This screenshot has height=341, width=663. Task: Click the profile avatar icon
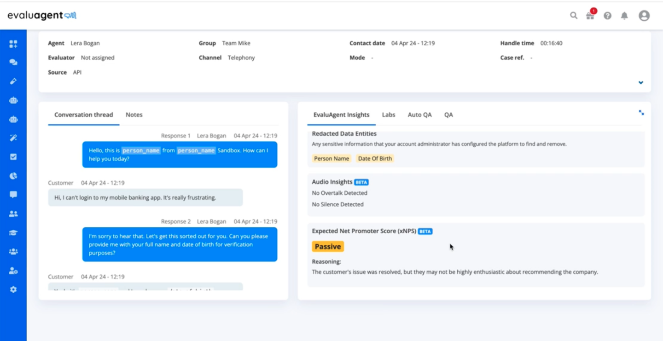[644, 15]
